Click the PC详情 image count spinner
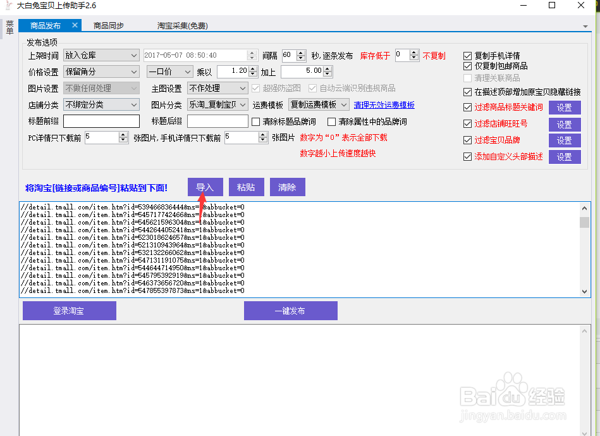This screenshot has height=436, width=600. coord(106,137)
